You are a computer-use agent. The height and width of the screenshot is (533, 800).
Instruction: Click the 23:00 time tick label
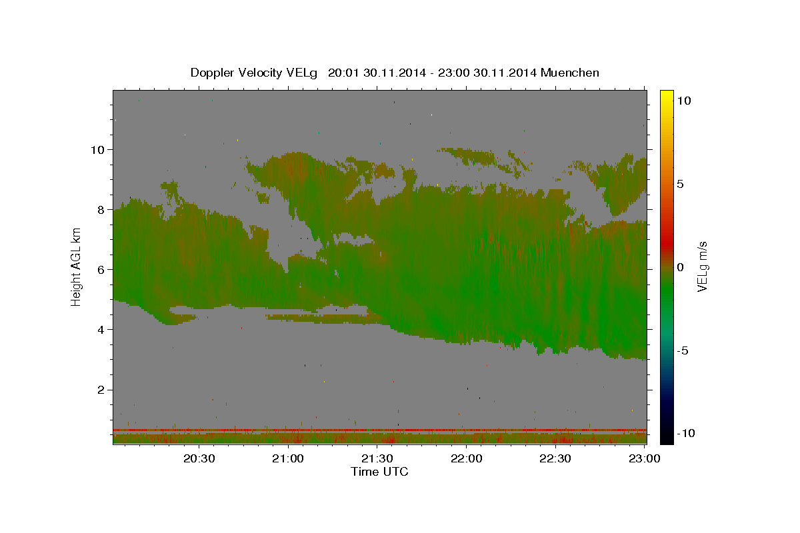644,458
